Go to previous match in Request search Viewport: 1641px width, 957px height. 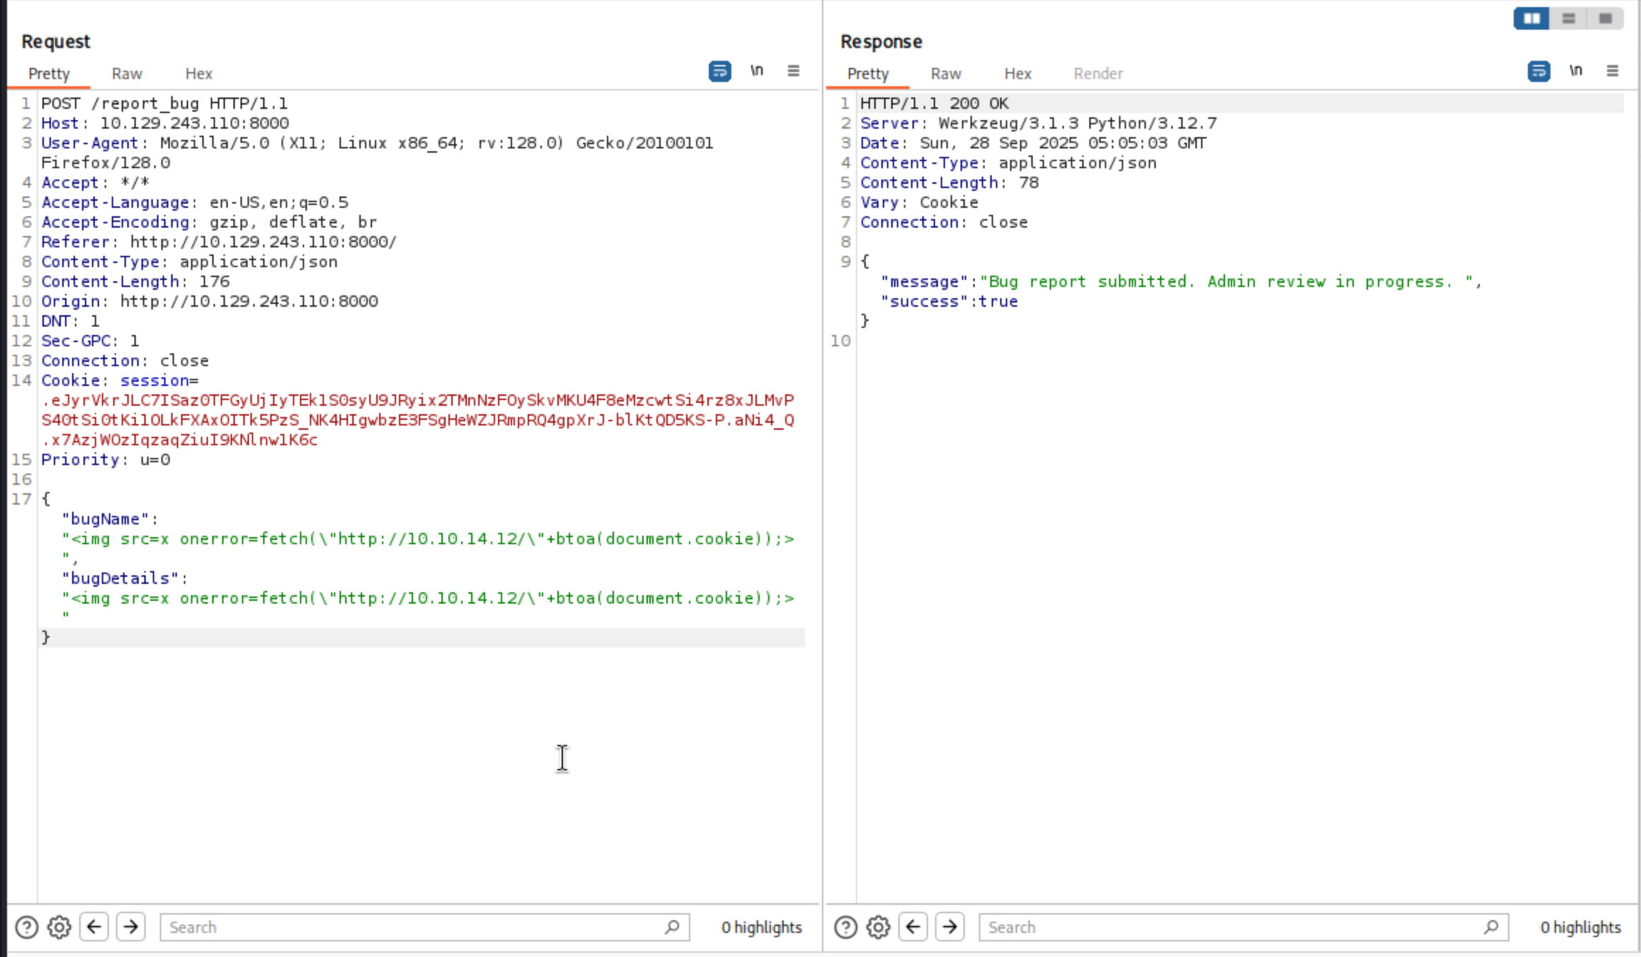pyautogui.click(x=94, y=927)
